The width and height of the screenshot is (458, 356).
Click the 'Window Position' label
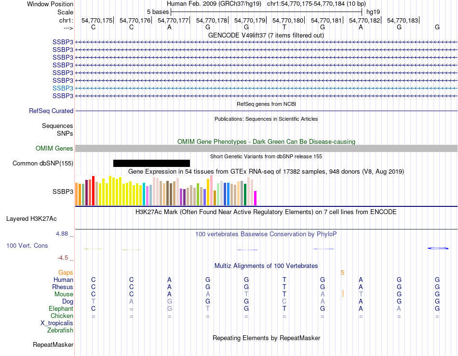point(50,4)
